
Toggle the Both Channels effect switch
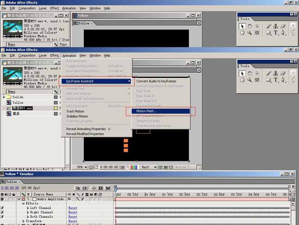point(2,217)
